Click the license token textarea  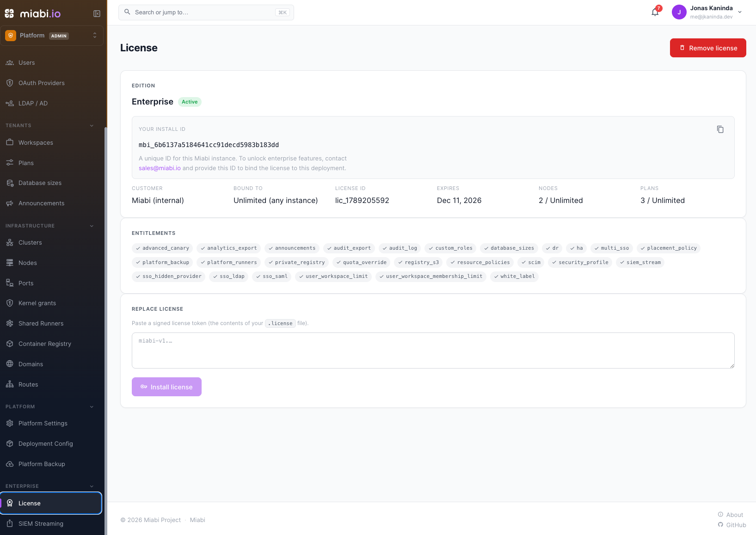pos(433,351)
